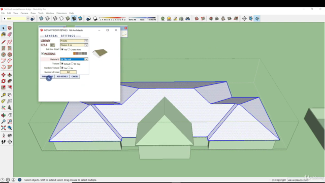Open the Window menu
The width and height of the screenshot is (325, 183).
coord(50,13)
